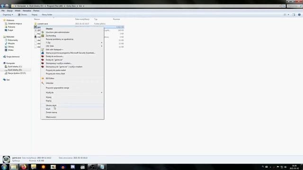
Task: Click the Nowy folder button
Action: tap(47, 15)
